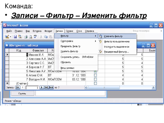Select Фильтр по выделенному in submenu
This screenshot has width=164, height=123.
(117, 42)
